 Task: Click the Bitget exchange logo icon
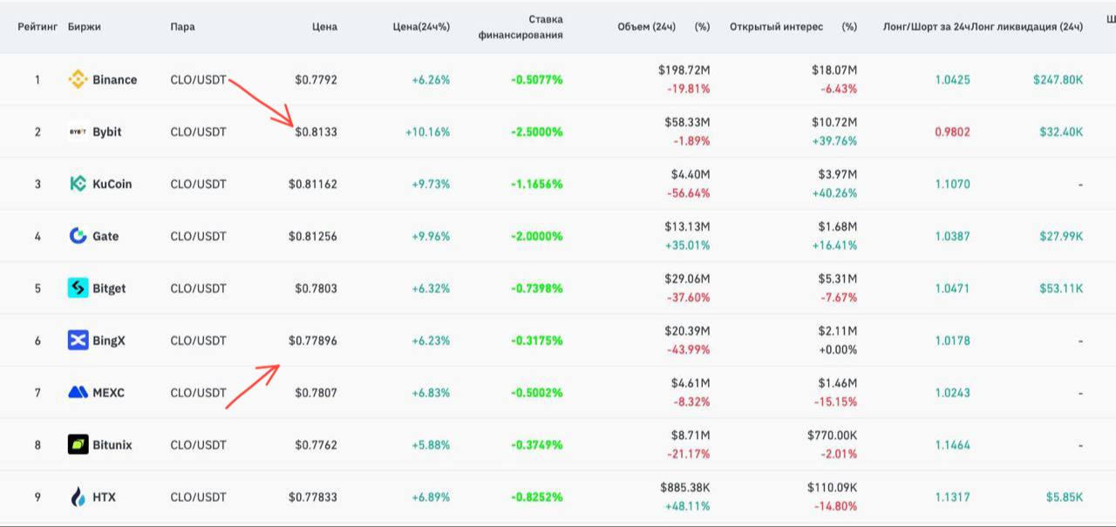(78, 288)
